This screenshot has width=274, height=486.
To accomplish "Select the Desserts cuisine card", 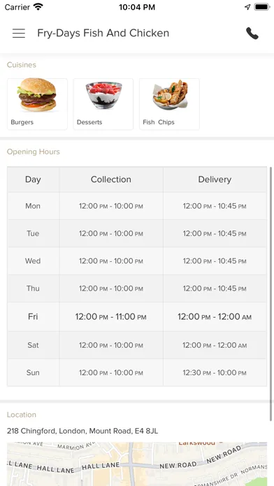I will [103, 104].
